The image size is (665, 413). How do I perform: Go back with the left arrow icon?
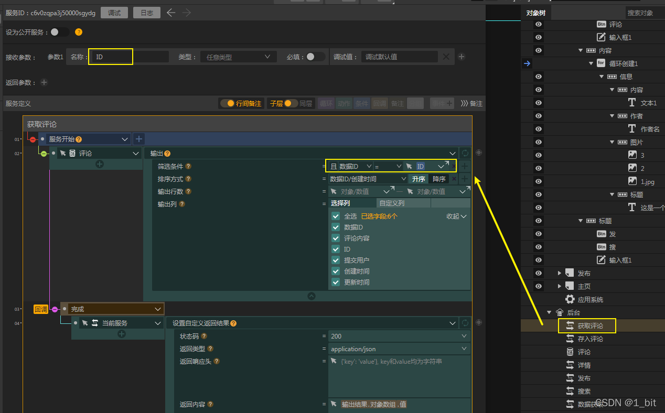(x=170, y=13)
